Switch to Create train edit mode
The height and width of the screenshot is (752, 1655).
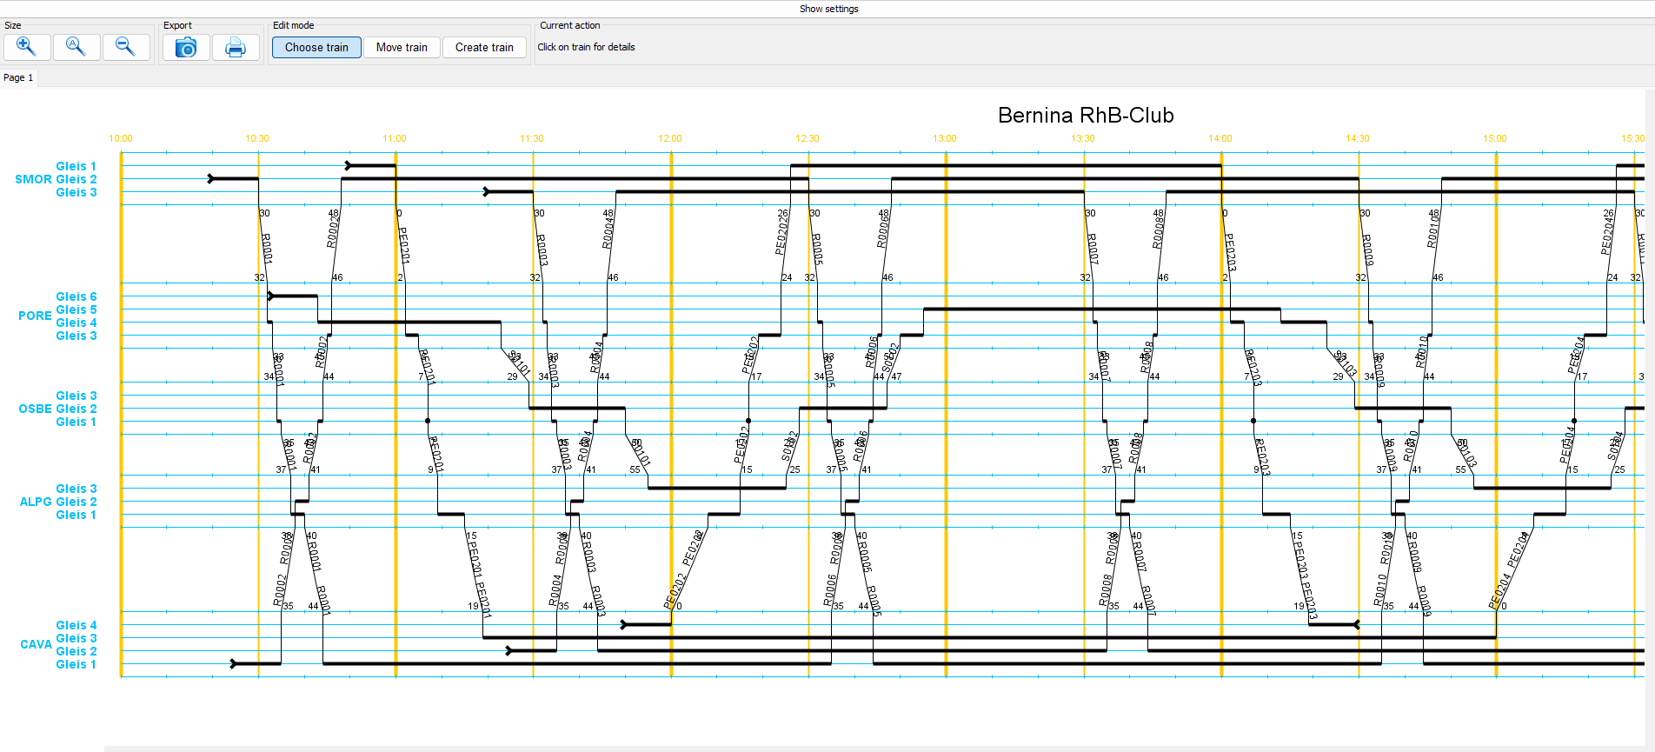[x=484, y=47]
